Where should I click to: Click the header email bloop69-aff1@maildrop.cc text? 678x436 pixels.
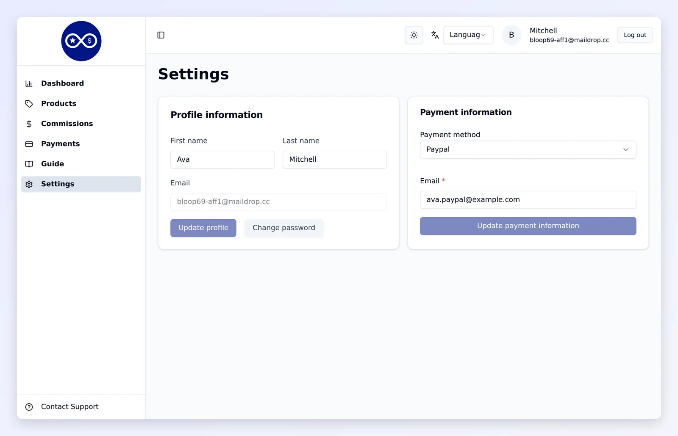tap(569, 40)
